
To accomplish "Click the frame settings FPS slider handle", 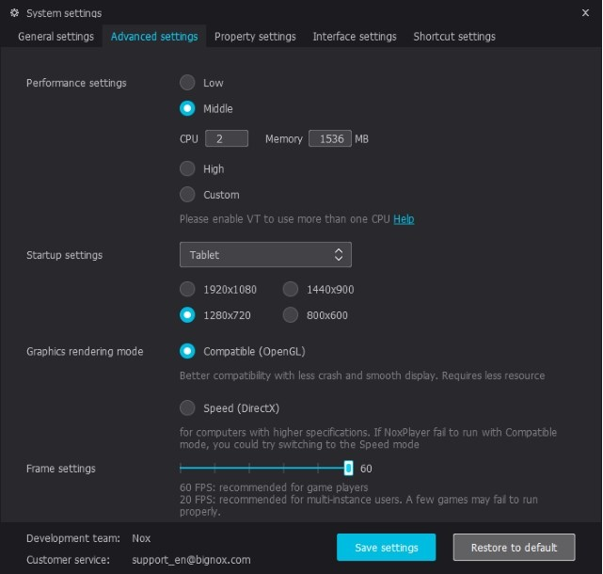I will 348,468.
